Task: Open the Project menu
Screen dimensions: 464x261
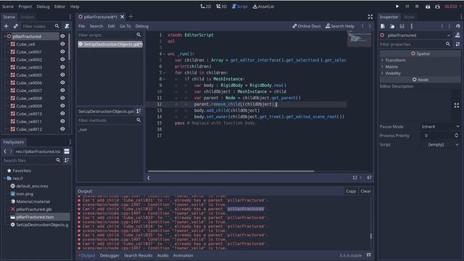Action: pyautogui.click(x=25, y=7)
